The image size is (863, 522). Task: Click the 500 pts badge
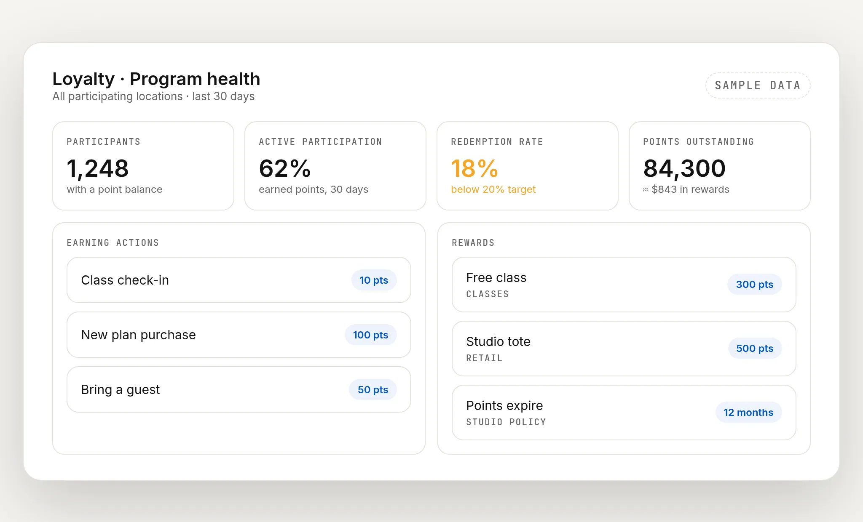[x=755, y=349]
